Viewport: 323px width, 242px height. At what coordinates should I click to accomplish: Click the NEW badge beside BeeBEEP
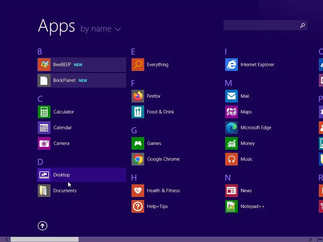[78, 65]
